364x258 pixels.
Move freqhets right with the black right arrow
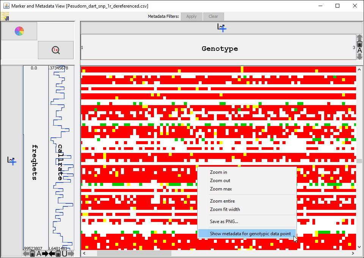[x=45, y=253]
